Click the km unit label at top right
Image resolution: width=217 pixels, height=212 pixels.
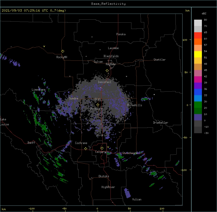[x=188, y=11]
